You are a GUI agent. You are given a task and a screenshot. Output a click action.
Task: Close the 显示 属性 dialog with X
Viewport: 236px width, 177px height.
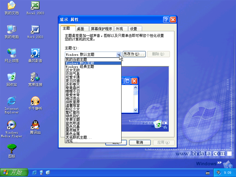point(173,19)
